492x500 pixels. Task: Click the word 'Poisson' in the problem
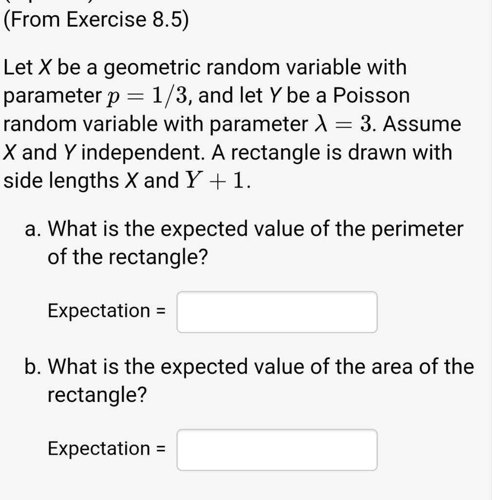point(371,95)
